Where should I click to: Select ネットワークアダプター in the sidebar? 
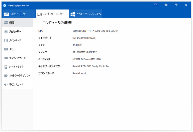(17, 76)
